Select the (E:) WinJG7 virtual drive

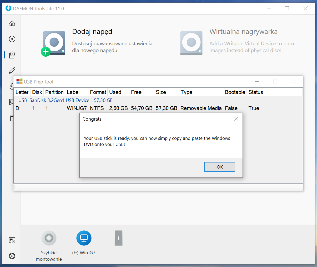coord(84,238)
